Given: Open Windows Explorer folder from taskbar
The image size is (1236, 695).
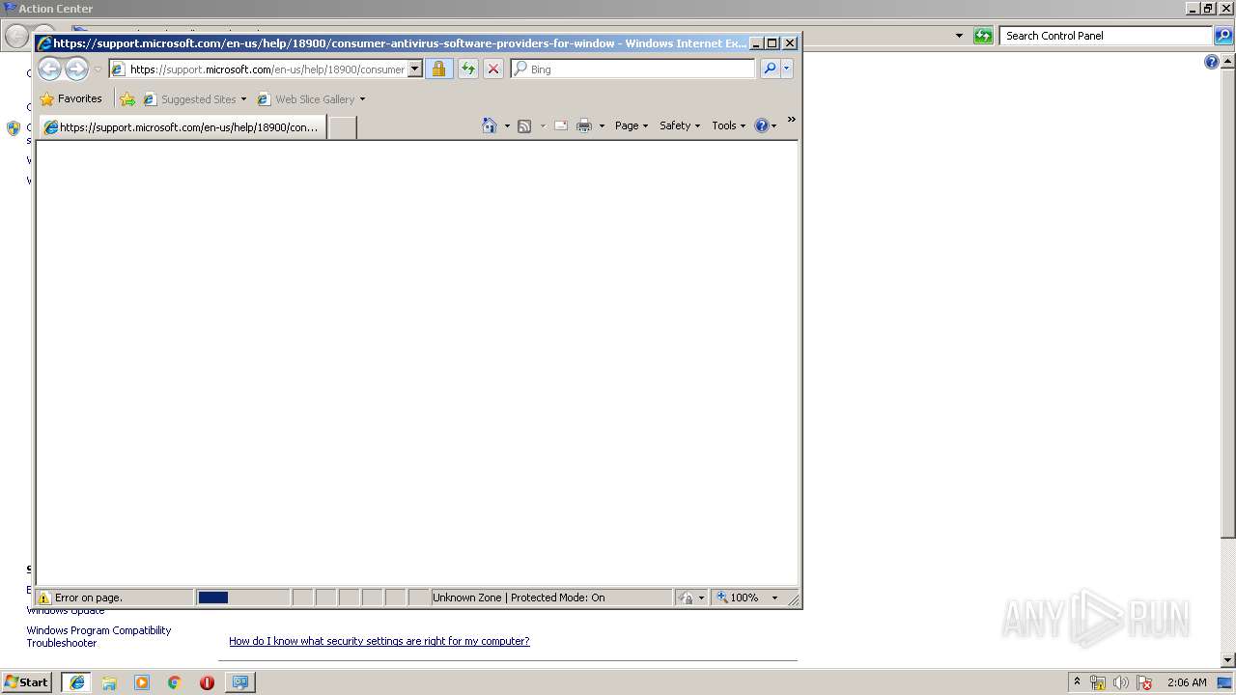Looking at the screenshot, I should [109, 682].
